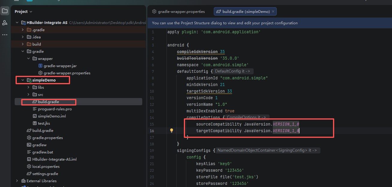
Task: Expand External Libraries node
Action: [17, 181]
